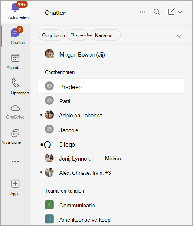Click the Jacobje group avatar icon
This screenshot has height=226, width=193.
(x=49, y=129)
